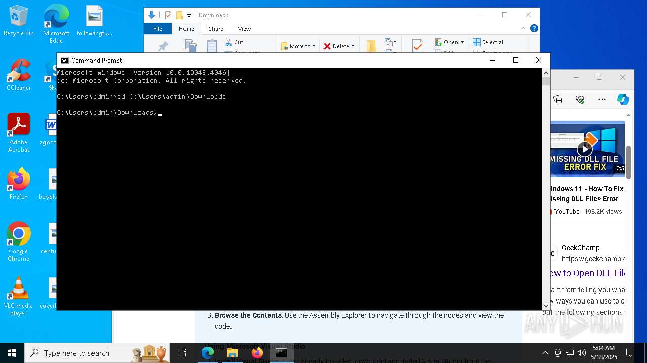Click the taskbar search box
The image size is (647, 363).
pyautogui.click(x=97, y=353)
